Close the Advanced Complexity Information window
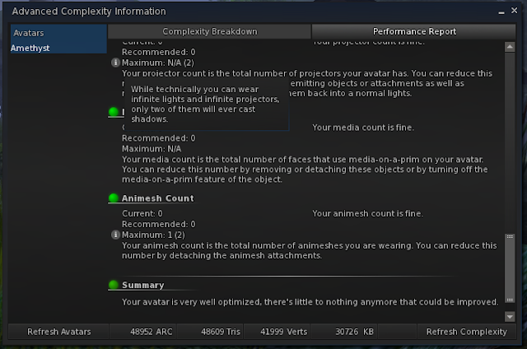Screen dimensions: 527x349 point(514,11)
